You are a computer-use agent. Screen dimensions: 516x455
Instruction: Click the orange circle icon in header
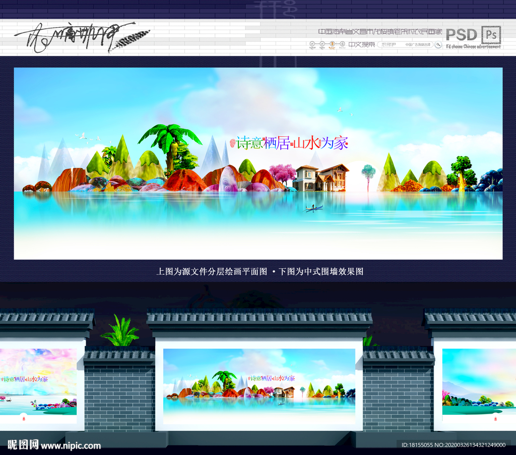pyautogui.click(x=333, y=44)
